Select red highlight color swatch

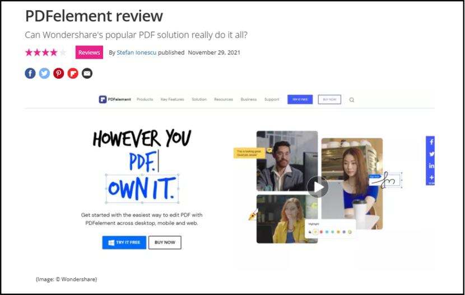pos(321,232)
